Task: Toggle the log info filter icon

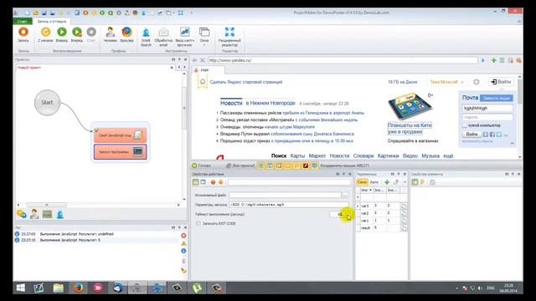Action: pos(183,251)
